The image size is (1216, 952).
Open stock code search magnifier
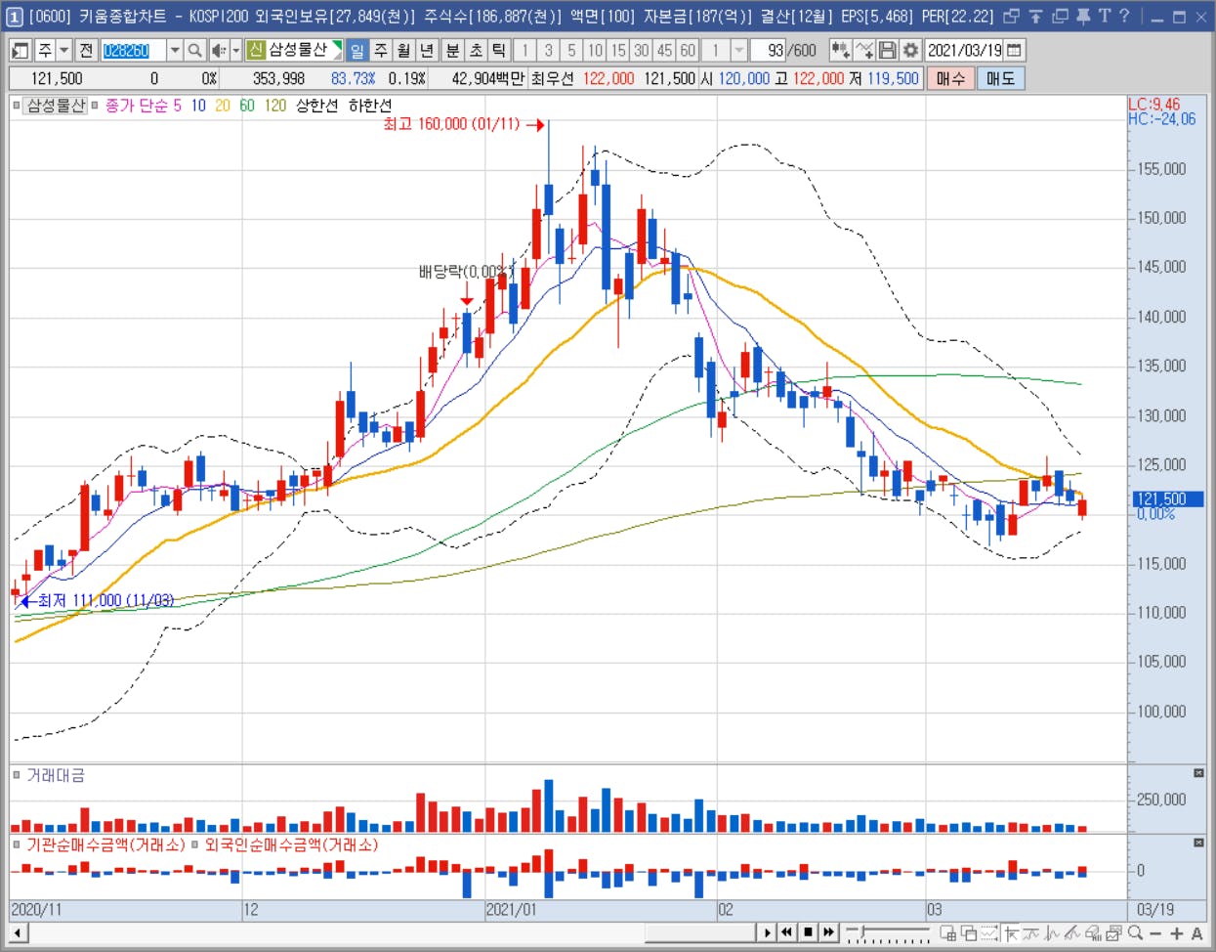194,50
